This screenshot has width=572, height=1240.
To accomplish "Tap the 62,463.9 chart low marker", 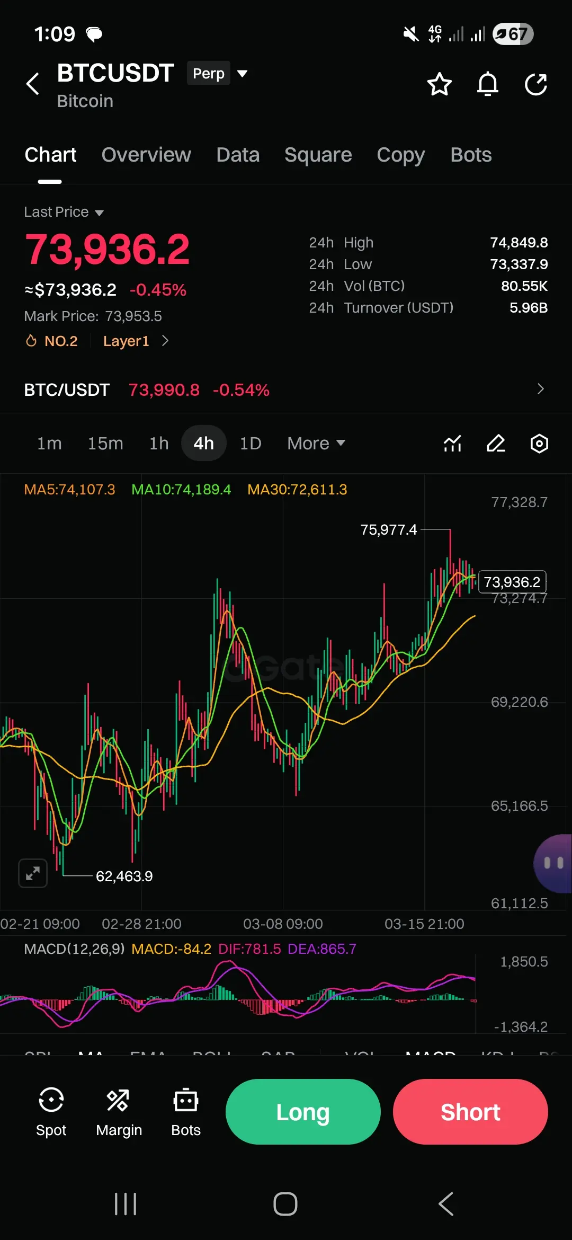I will (124, 876).
